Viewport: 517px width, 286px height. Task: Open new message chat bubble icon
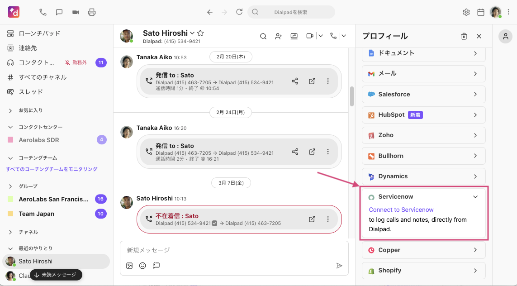coord(59,12)
